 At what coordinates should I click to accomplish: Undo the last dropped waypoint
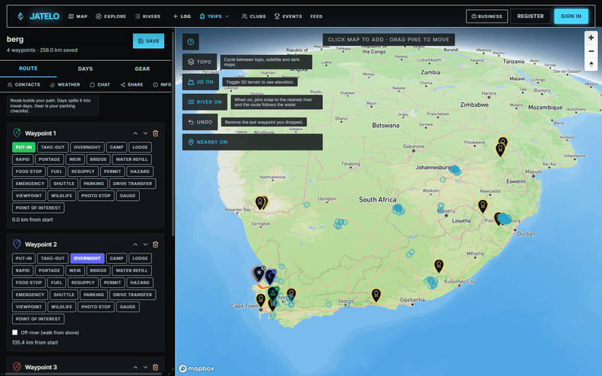tap(200, 122)
